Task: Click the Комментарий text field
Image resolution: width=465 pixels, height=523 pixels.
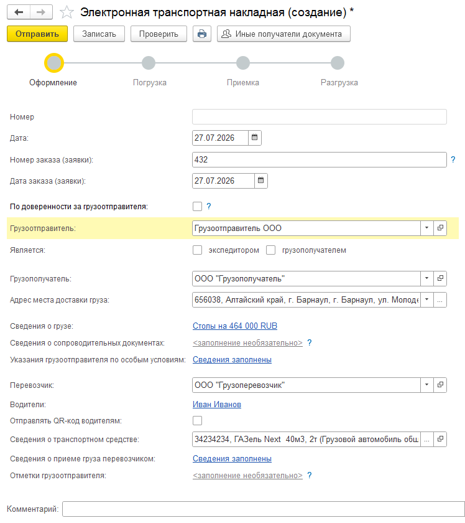Action: (x=264, y=509)
